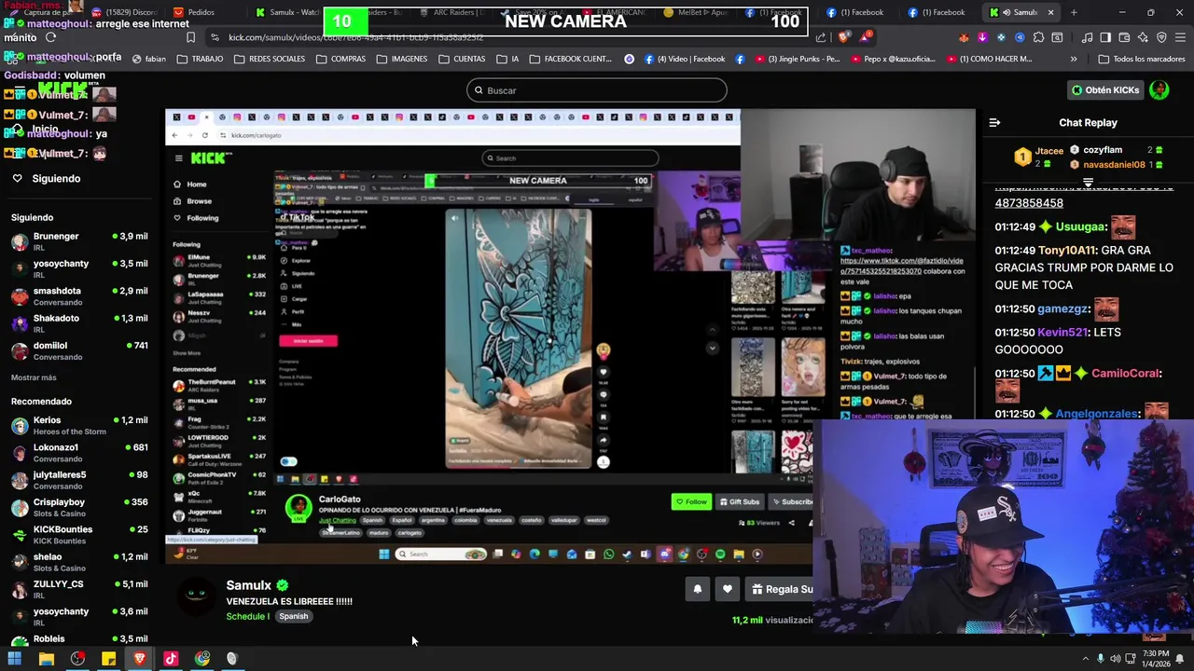Bookmark this page with the bookmark icon
Image resolution: width=1194 pixels, height=671 pixels.
pyautogui.click(x=190, y=37)
